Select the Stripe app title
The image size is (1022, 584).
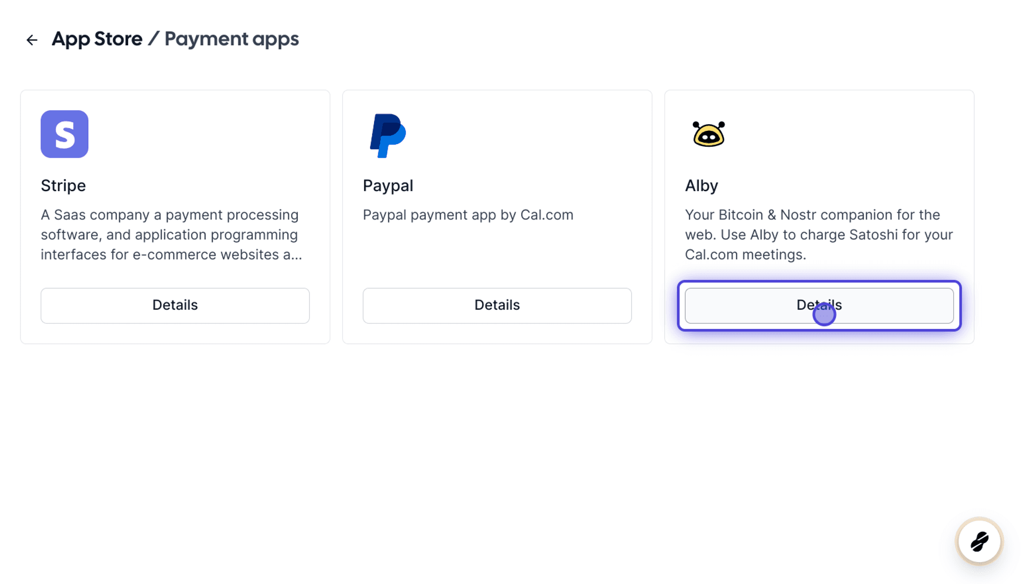point(63,185)
